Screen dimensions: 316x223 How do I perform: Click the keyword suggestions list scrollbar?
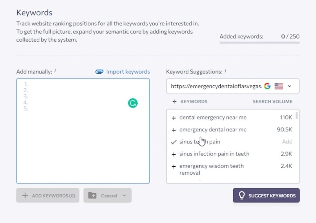click(297, 116)
